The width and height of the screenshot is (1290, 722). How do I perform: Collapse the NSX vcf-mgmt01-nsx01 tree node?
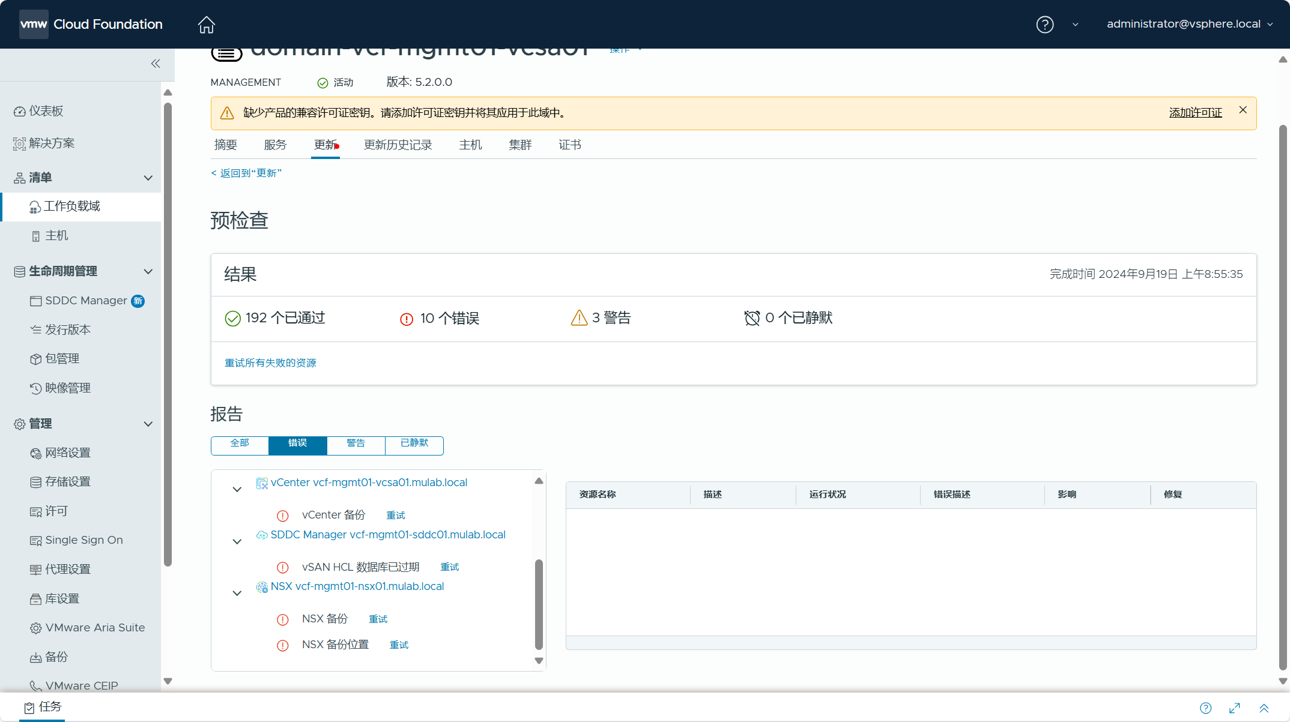point(237,593)
